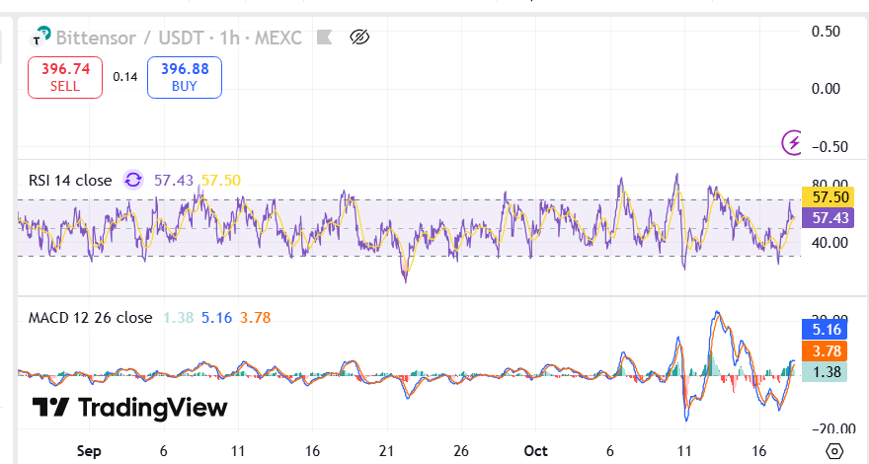Click the orange 3.78 MACD axis label
This screenshot has height=464, width=869.
click(x=826, y=350)
